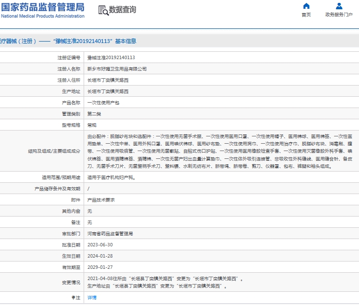359x306 pixels.
Task: Click approval department 河南省药品监督管理局
Action: pyautogui.click(x=110, y=234)
